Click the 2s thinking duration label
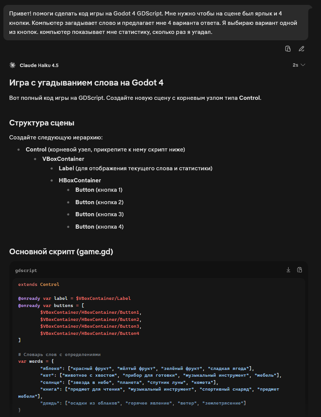Image resolution: width=321 pixels, height=417 pixels. [295, 65]
